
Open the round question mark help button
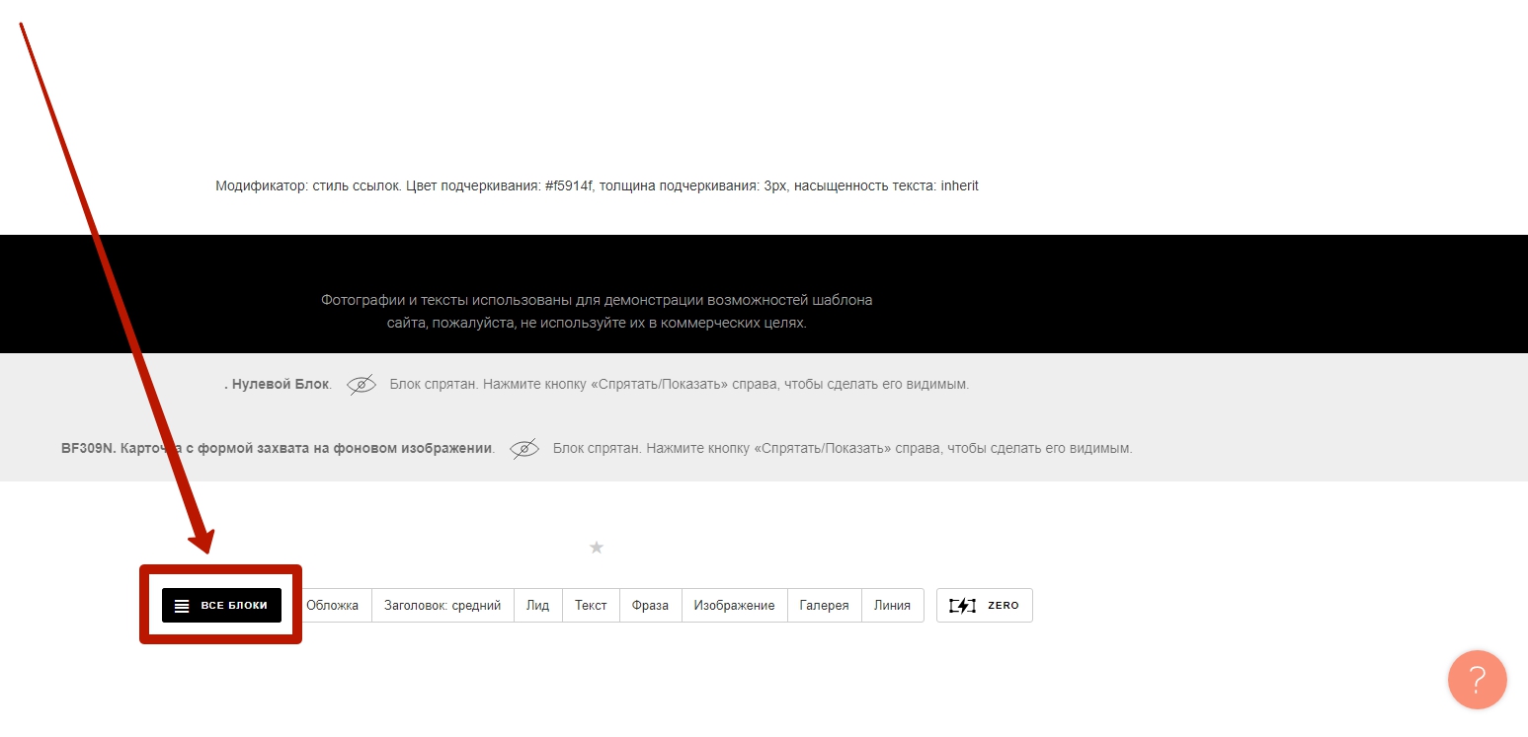(1477, 680)
